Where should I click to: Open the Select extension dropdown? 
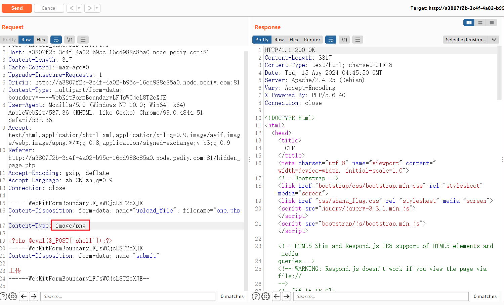coord(470,40)
